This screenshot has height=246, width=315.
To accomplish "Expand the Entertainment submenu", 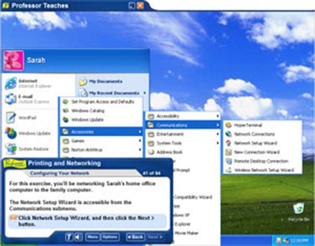I will 183,134.
